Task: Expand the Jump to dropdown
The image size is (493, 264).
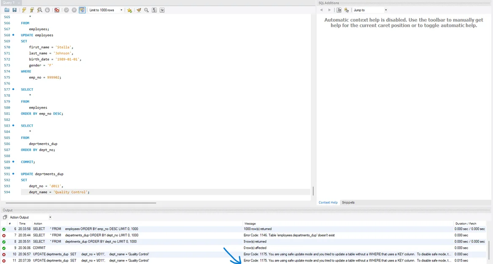Action: pyautogui.click(x=386, y=10)
